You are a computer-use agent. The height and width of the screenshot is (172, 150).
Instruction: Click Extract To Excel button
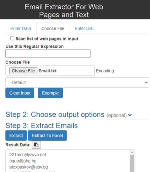pos(47,136)
